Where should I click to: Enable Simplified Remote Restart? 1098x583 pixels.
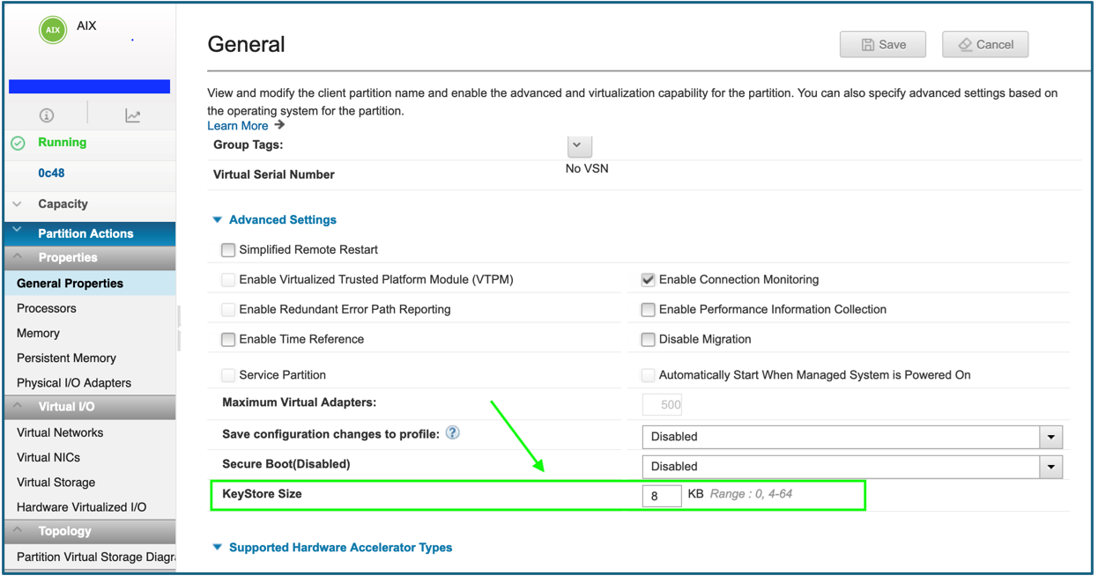click(x=227, y=250)
